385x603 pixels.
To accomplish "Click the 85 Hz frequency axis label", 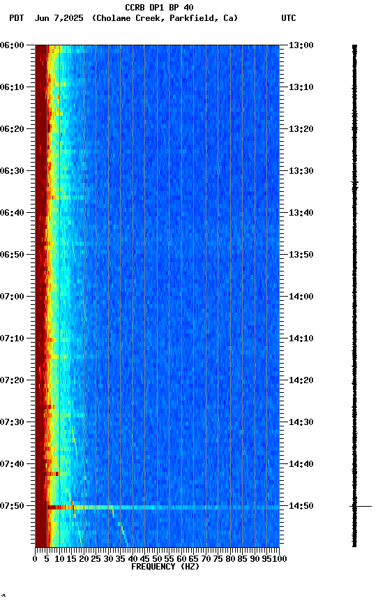I will (242, 559).
